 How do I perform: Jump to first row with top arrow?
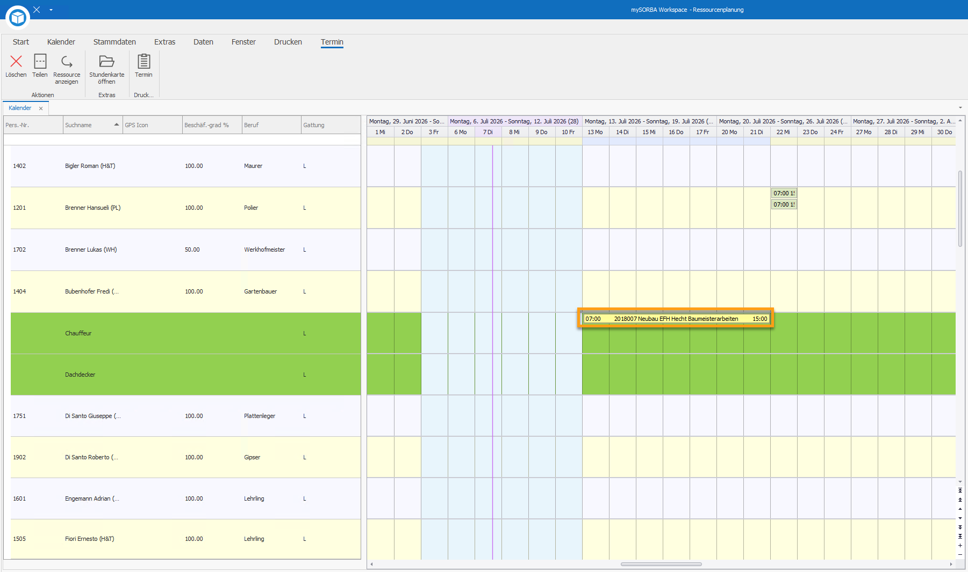coord(960,490)
